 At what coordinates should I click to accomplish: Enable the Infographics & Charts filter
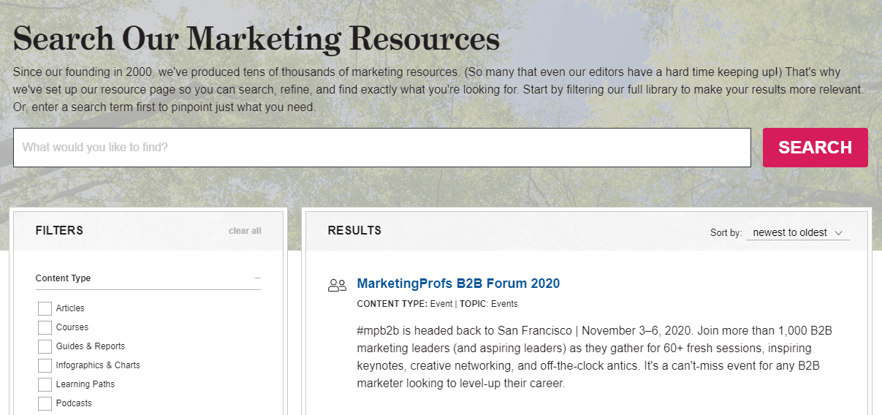(45, 365)
